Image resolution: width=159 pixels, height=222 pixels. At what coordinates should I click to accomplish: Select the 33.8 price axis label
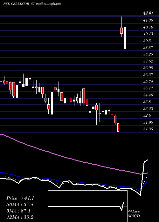[147, 102]
